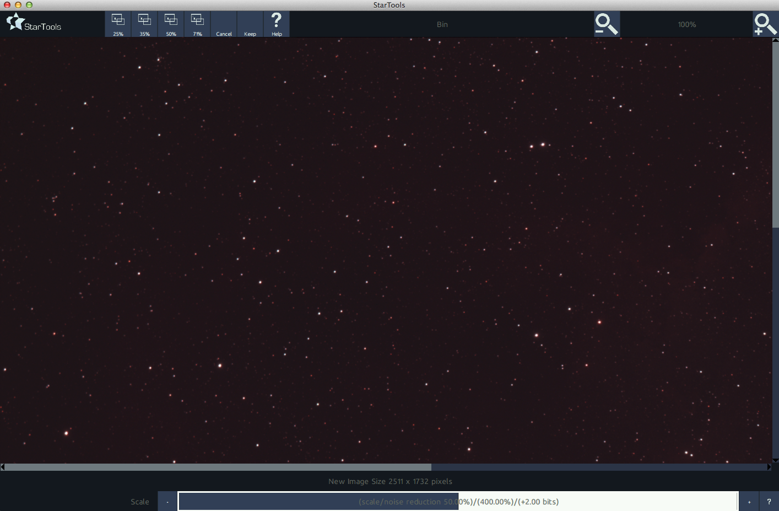Image resolution: width=779 pixels, height=511 pixels.
Task: Keep the binned image result
Action: pyautogui.click(x=250, y=24)
